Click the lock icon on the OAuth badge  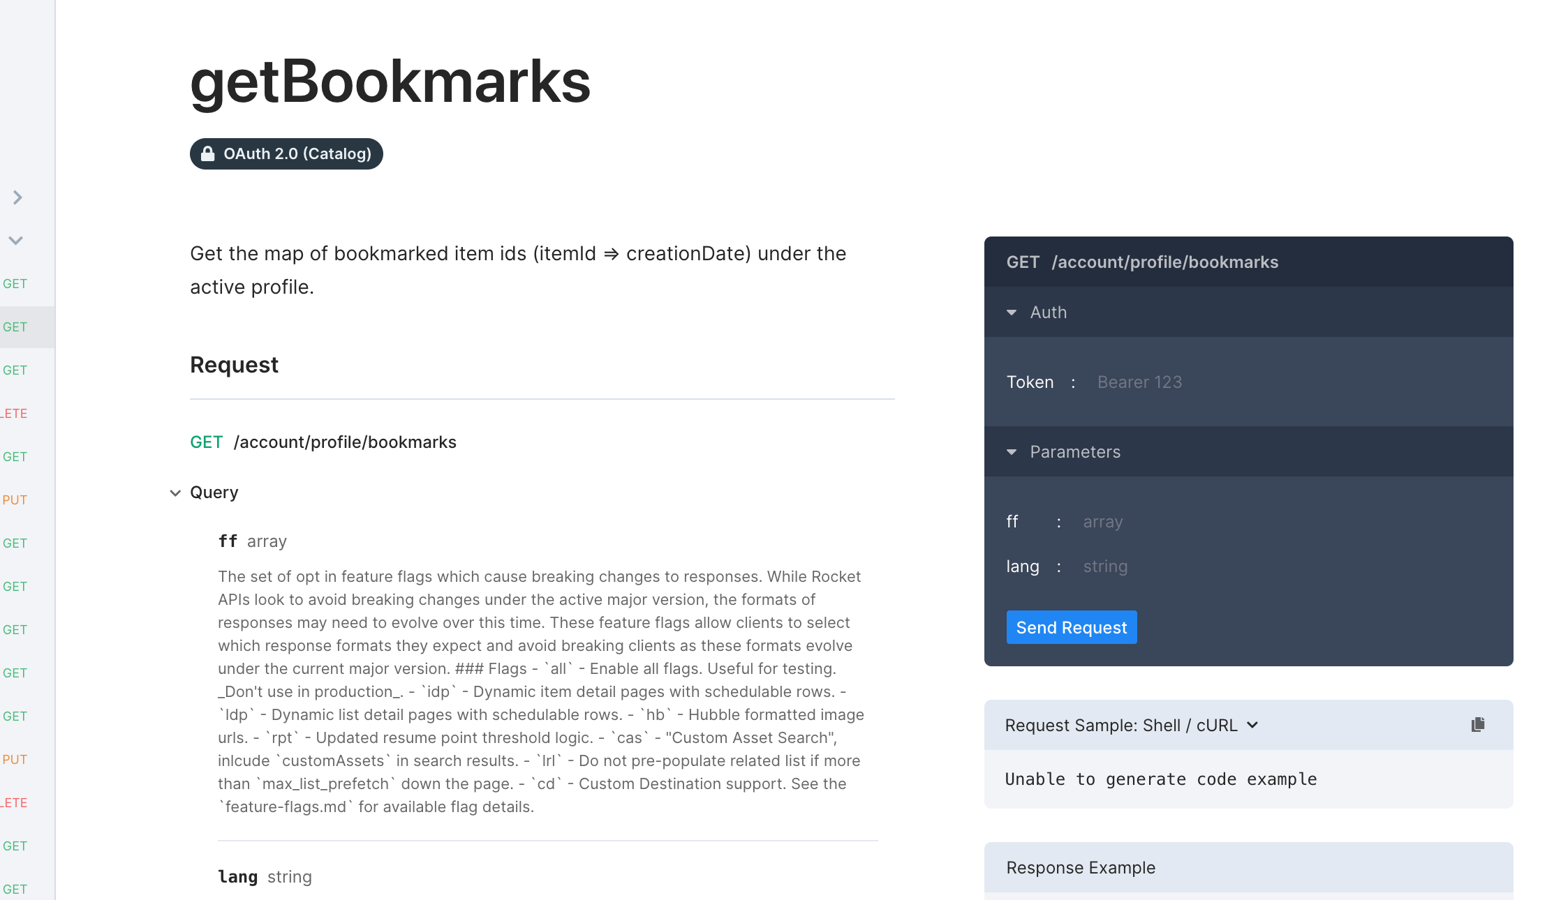click(x=207, y=153)
